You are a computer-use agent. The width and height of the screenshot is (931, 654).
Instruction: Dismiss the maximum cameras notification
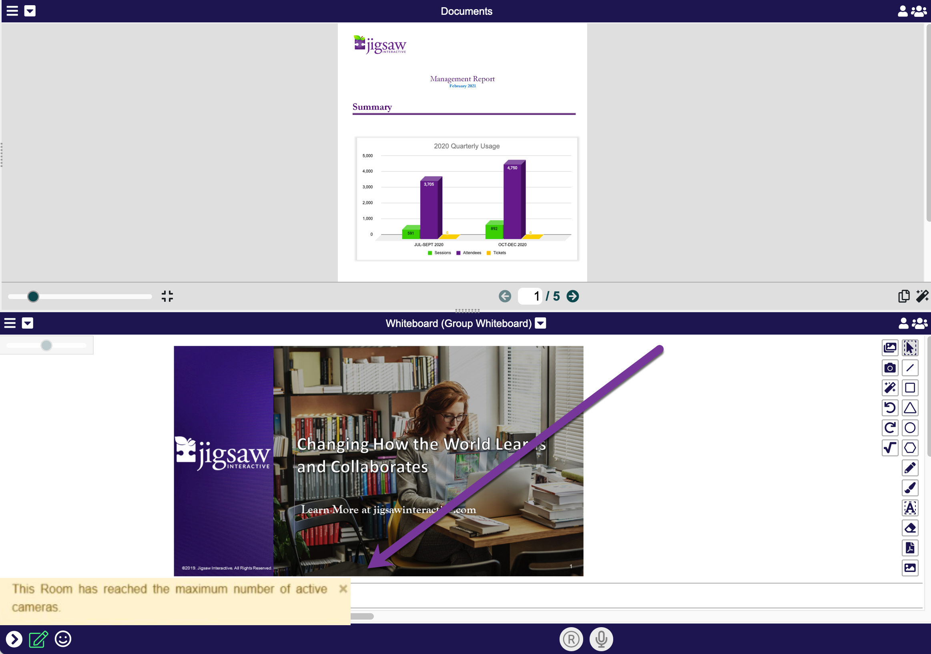pos(343,588)
